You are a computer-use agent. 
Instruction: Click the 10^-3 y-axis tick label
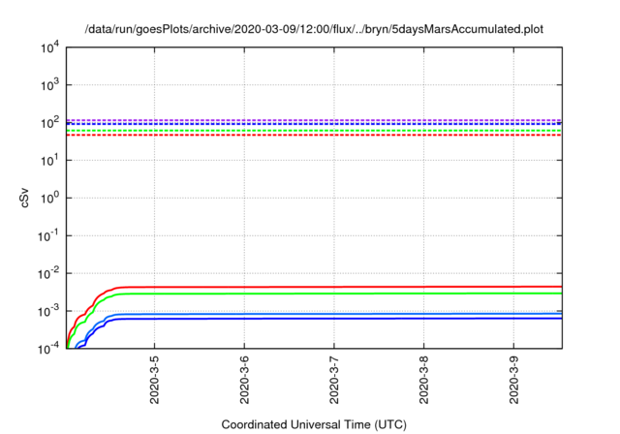(x=48, y=311)
